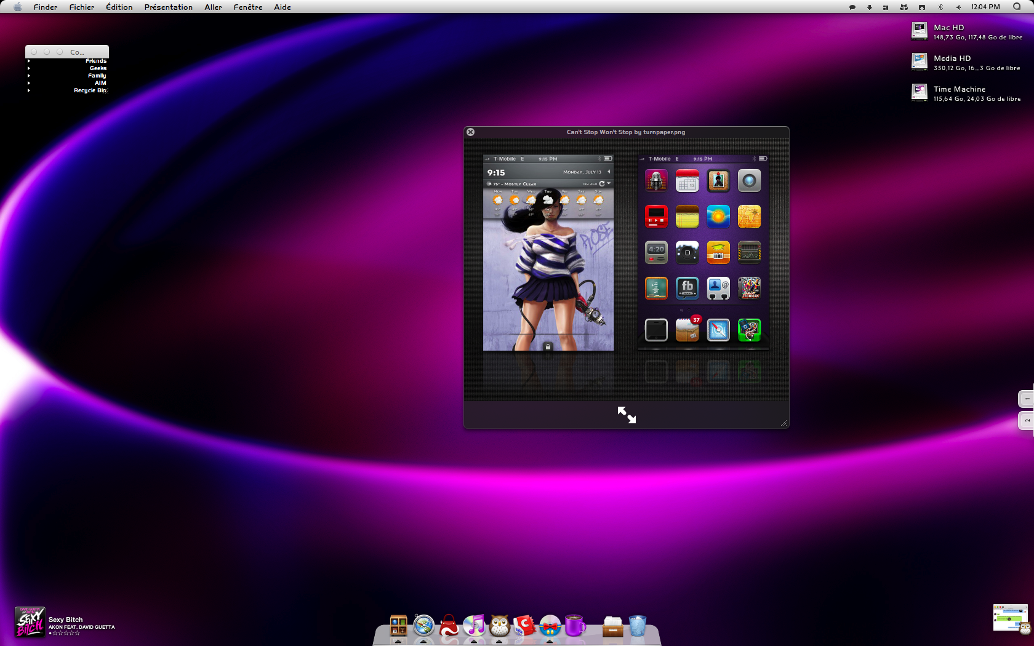The width and height of the screenshot is (1034, 646).
Task: Launch iTunes from the Dock
Action: (x=474, y=626)
